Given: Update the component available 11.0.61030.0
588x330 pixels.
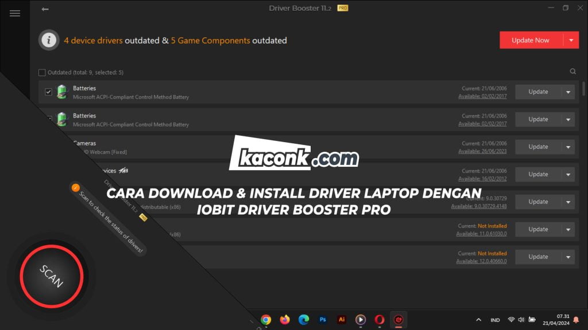Looking at the screenshot, I should pos(538,229).
